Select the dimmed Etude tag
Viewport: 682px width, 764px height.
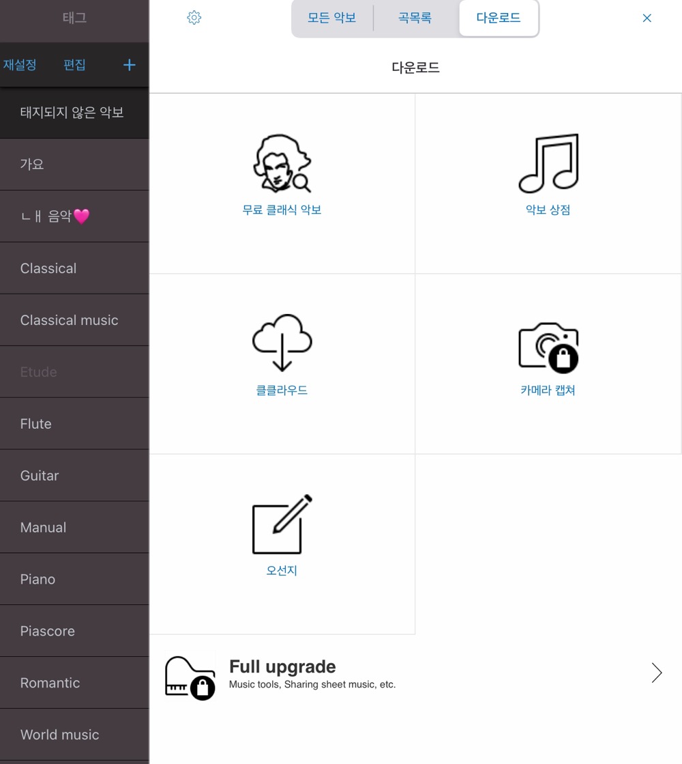pos(74,372)
